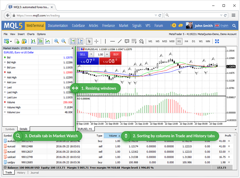Open the Signals page
The width and height of the screenshot is (240, 178).
coord(137,25)
